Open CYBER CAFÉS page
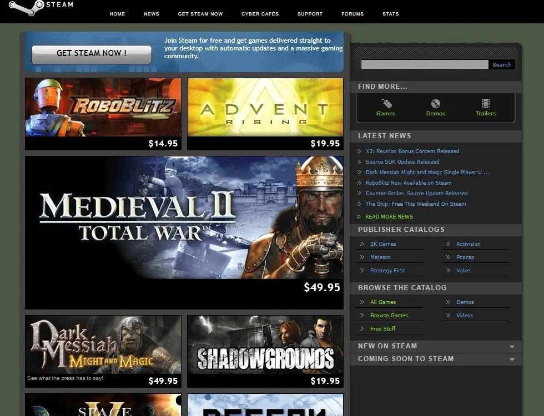 point(260,14)
